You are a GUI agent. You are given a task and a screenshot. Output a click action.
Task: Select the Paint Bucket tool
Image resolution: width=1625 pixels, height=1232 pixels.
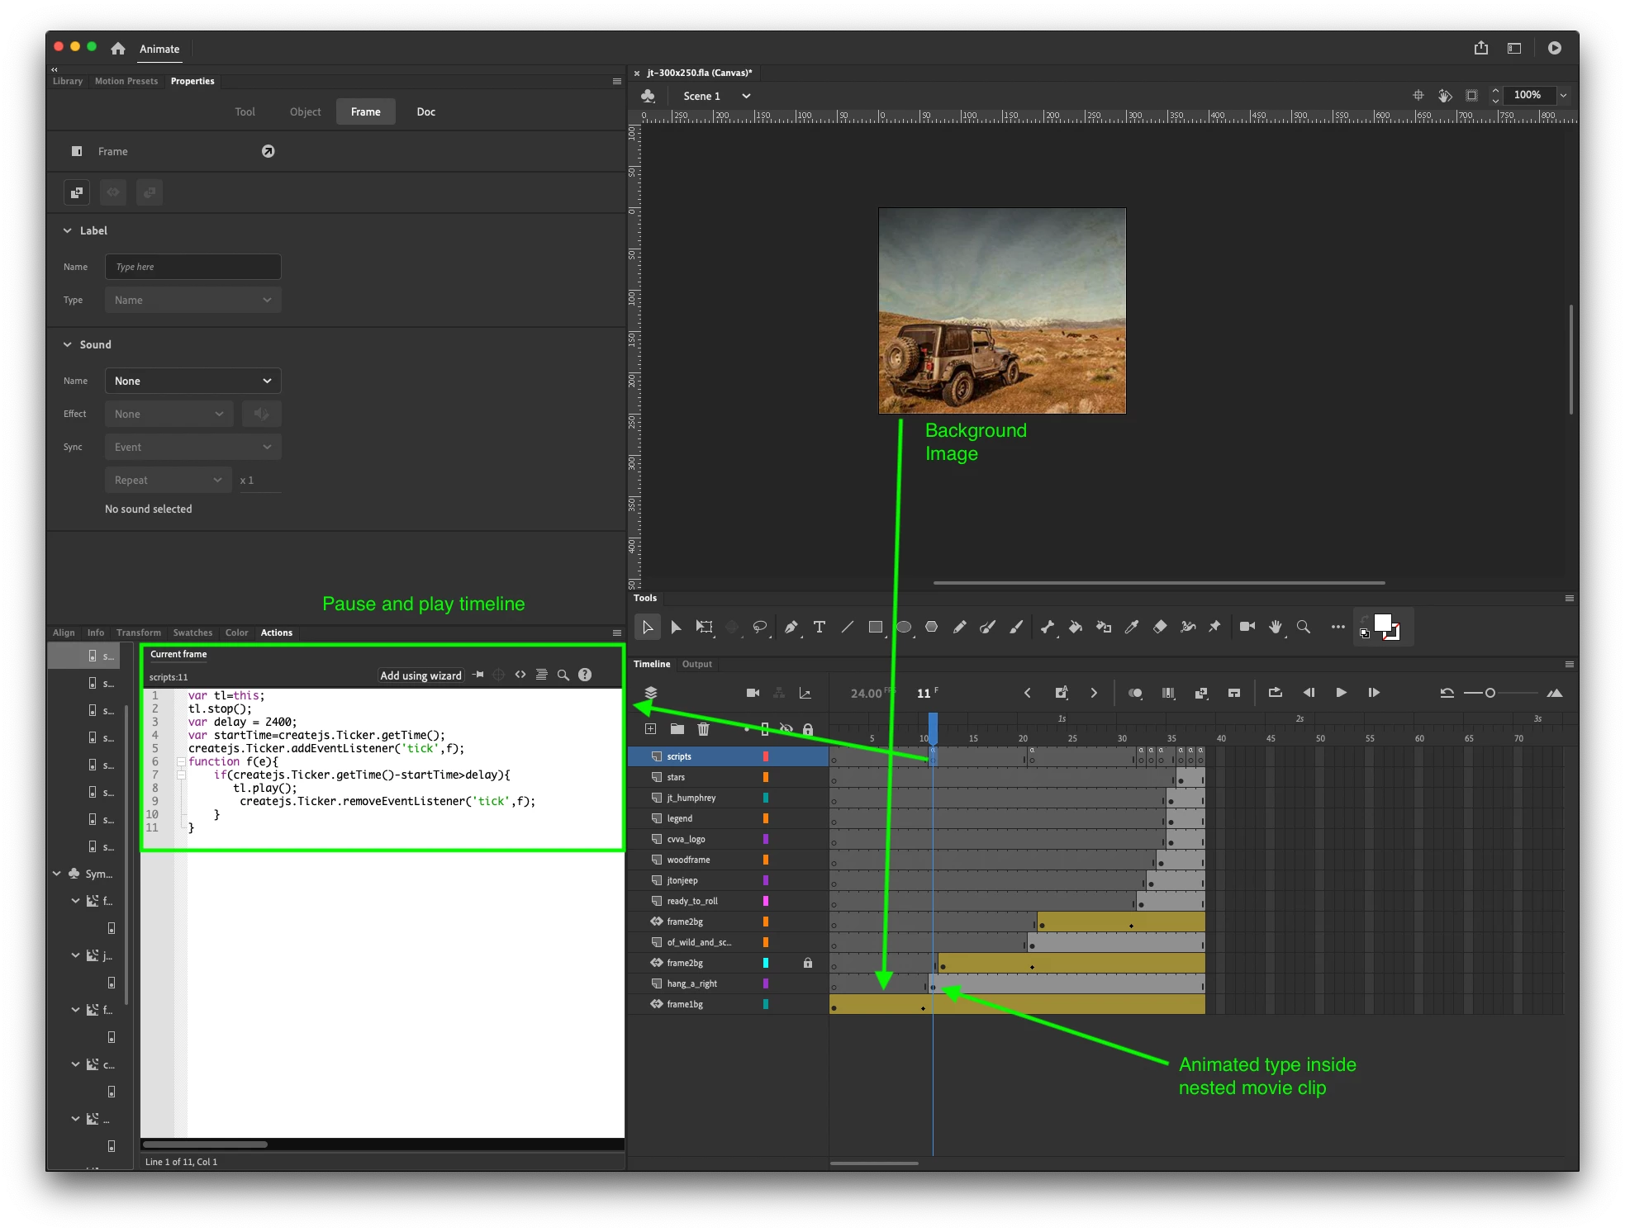1076,628
